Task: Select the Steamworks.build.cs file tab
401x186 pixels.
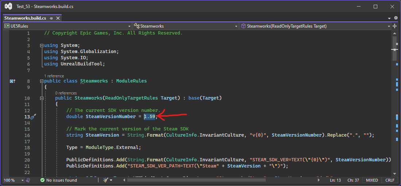Action: coord(25,18)
